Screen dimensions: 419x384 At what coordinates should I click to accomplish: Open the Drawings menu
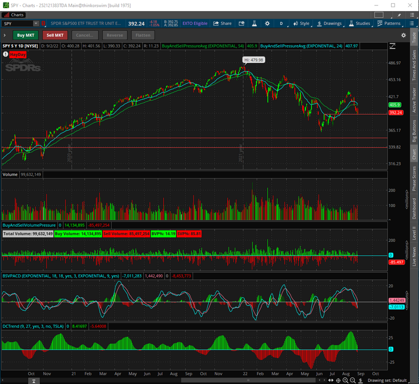point(329,24)
